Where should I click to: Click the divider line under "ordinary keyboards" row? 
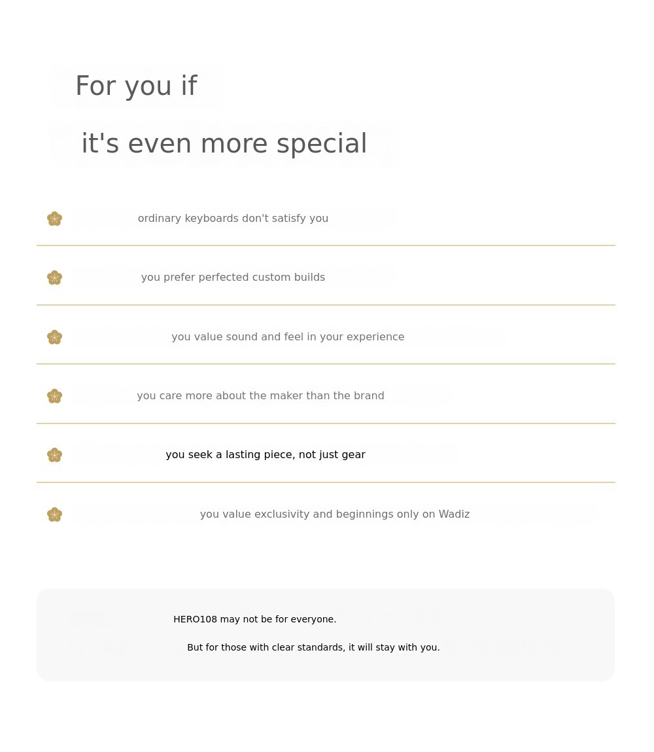(326, 245)
